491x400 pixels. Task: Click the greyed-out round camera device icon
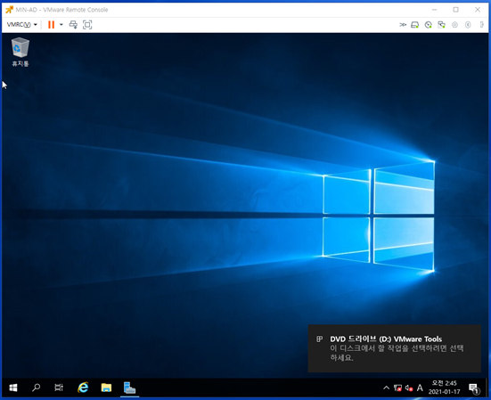(454, 25)
